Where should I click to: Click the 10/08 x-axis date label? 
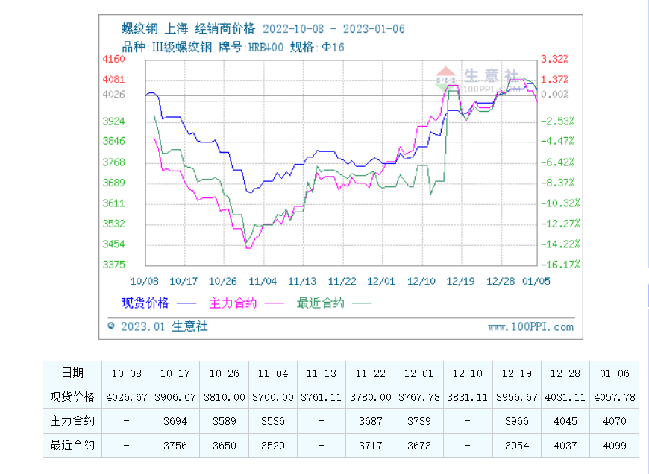pos(145,281)
